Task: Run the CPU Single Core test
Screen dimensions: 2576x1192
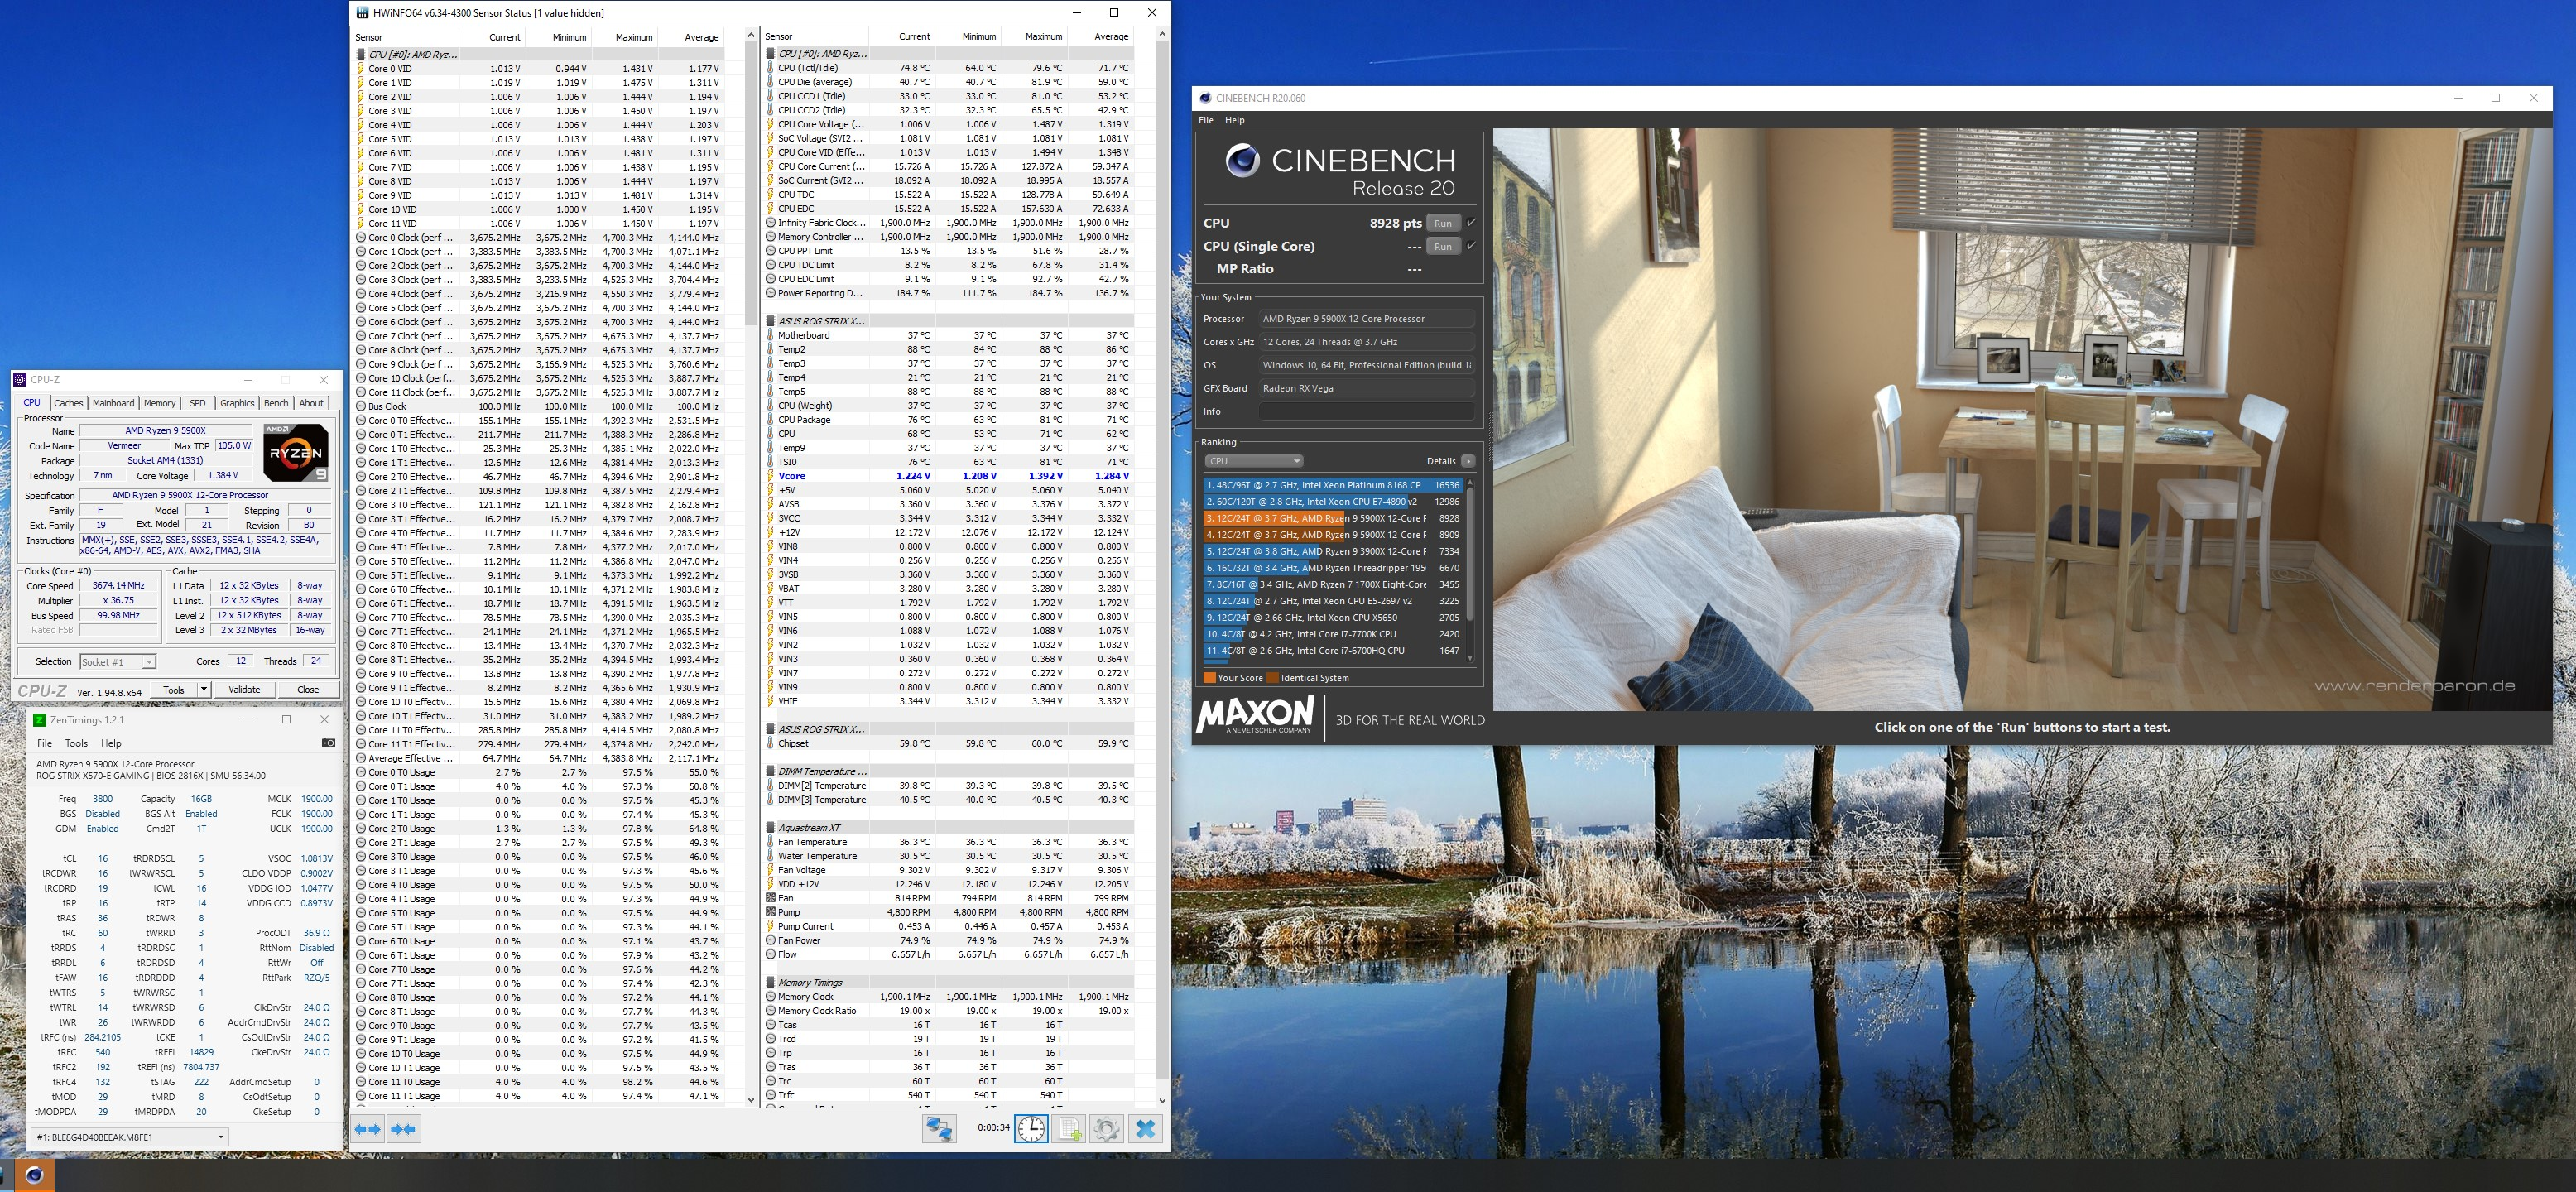Action: coord(1442,246)
